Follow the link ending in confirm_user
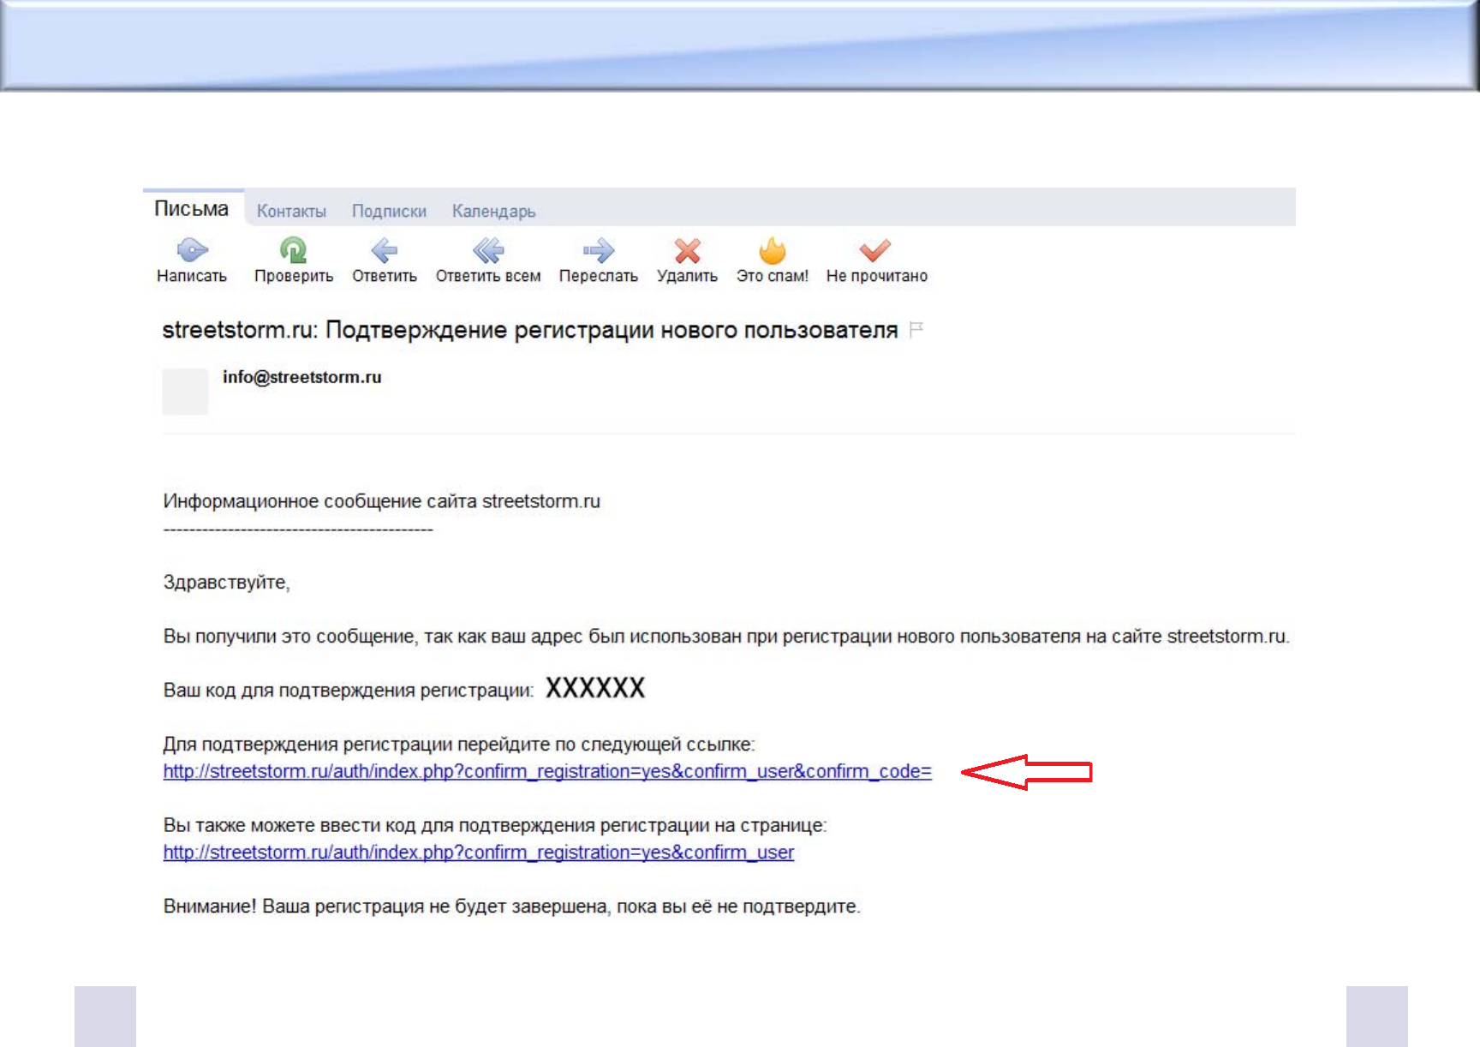 [x=478, y=853]
